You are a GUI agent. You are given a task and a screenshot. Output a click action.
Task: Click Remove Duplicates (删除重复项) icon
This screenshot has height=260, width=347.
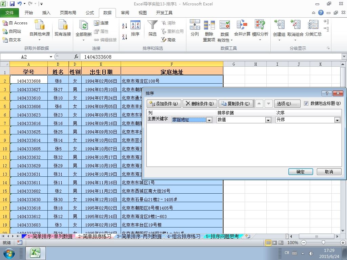pyautogui.click(x=209, y=25)
